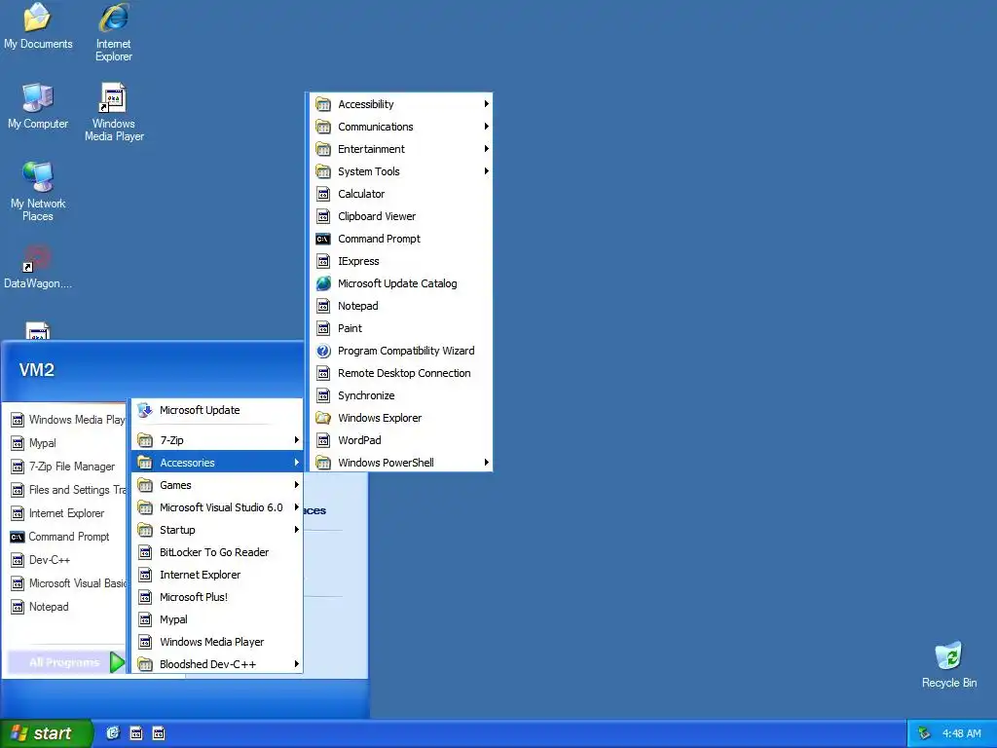
Task: Click the Start button
Action: pyautogui.click(x=46, y=733)
